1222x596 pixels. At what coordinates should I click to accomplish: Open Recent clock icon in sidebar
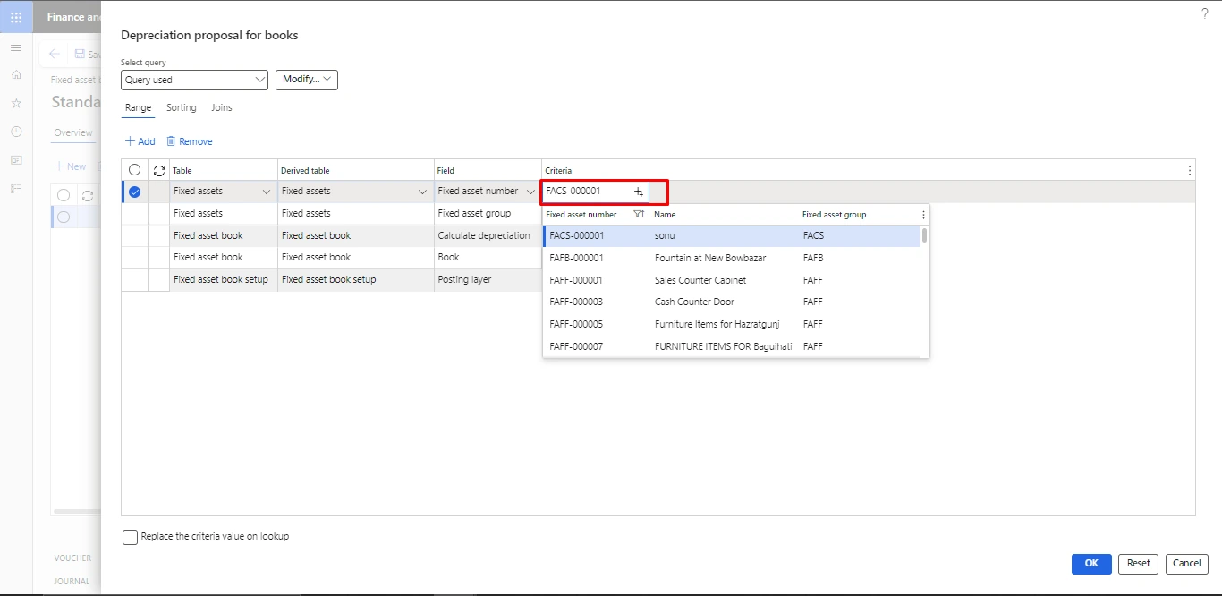point(16,132)
